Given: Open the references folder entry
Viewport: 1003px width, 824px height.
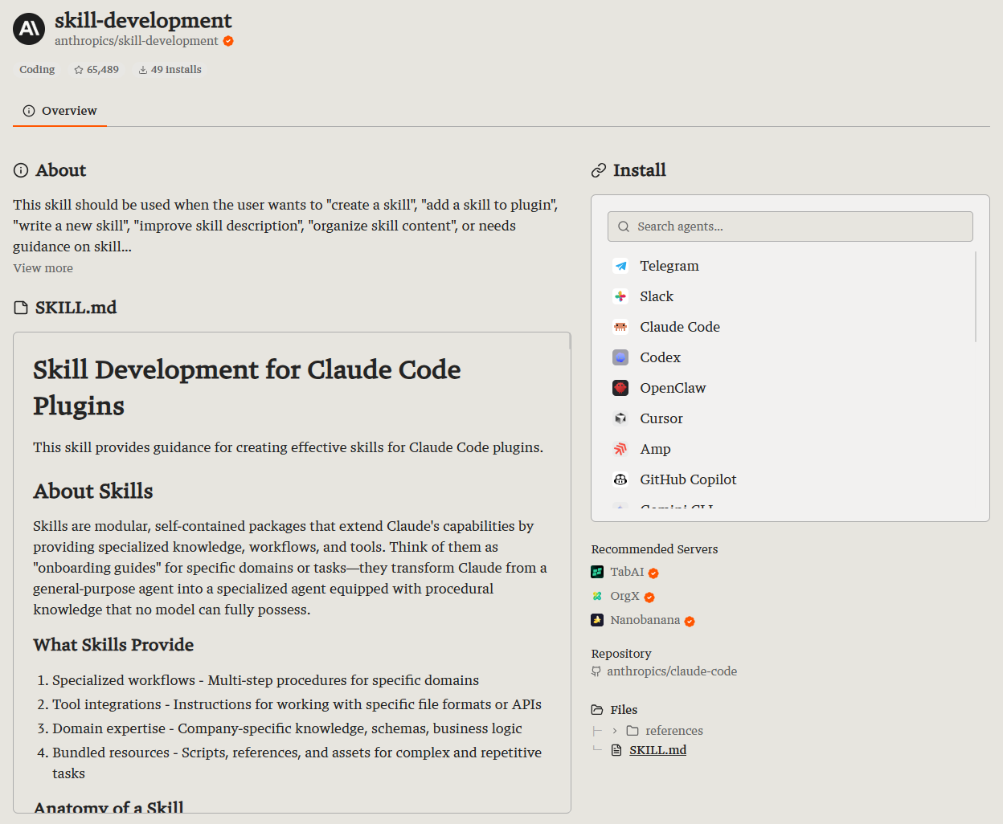Looking at the screenshot, I should pos(674,731).
